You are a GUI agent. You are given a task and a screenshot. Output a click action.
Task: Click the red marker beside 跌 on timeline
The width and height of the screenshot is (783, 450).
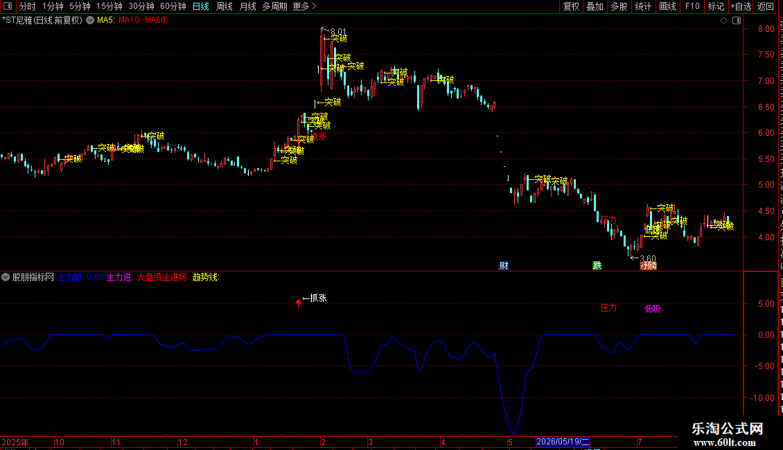click(648, 265)
